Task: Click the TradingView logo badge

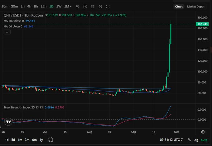Action: [x=8, y=122]
